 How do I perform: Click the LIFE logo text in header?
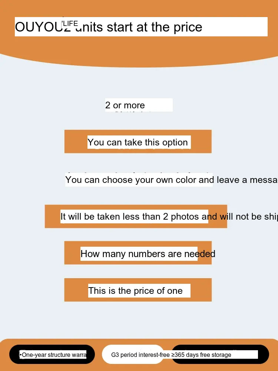pyautogui.click(x=70, y=23)
